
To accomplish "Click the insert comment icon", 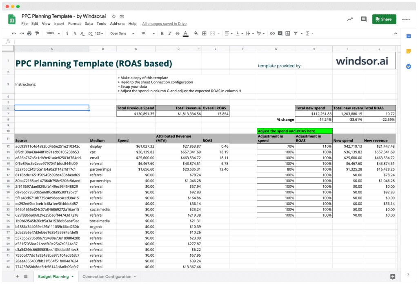I will [x=280, y=33].
